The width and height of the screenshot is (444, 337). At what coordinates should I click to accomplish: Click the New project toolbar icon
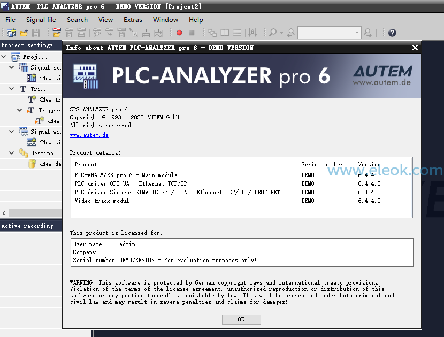[x=11, y=33]
